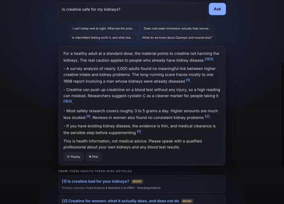
Task: Click the Ask button
Action: click(217, 9)
